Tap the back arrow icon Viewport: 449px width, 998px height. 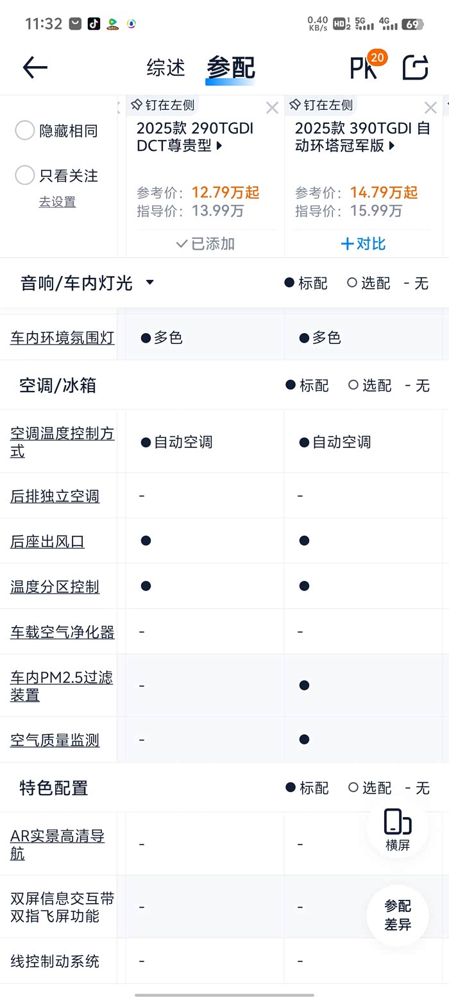click(x=35, y=67)
